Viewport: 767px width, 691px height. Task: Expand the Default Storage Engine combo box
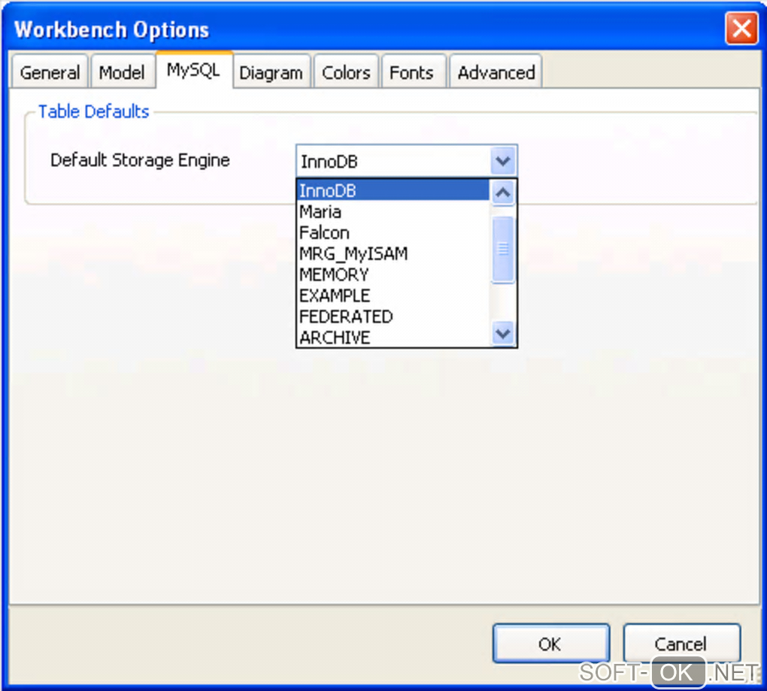(x=503, y=161)
